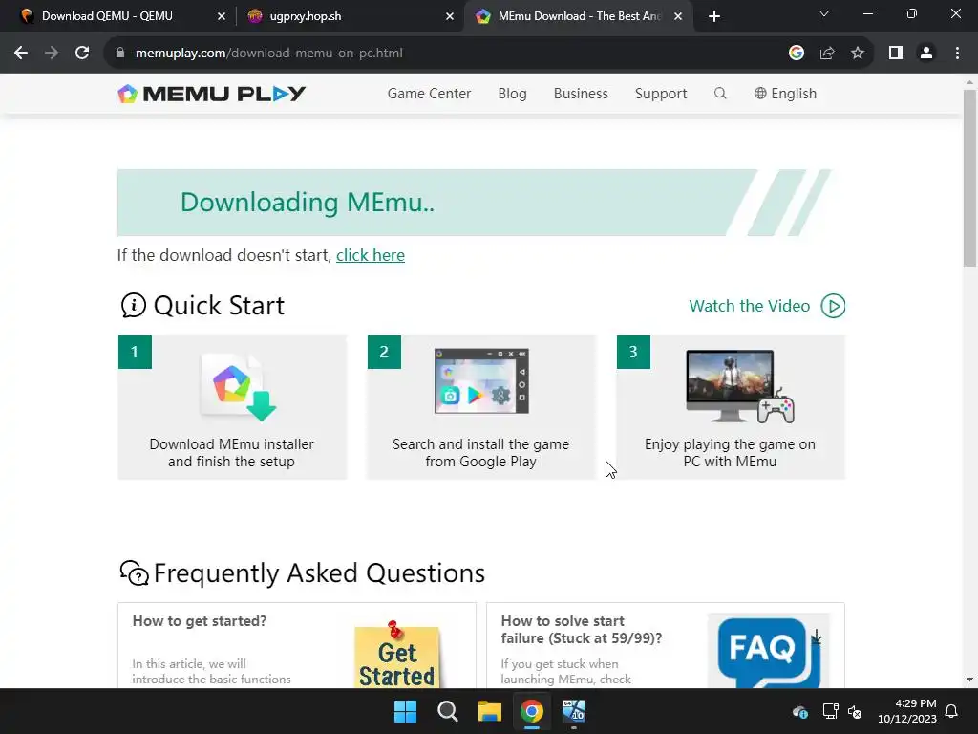Go back with the browser back arrow
This screenshot has height=734, width=978.
point(21,54)
